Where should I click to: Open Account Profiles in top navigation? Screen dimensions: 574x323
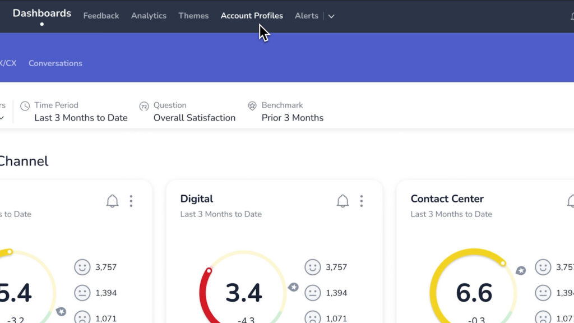click(252, 16)
